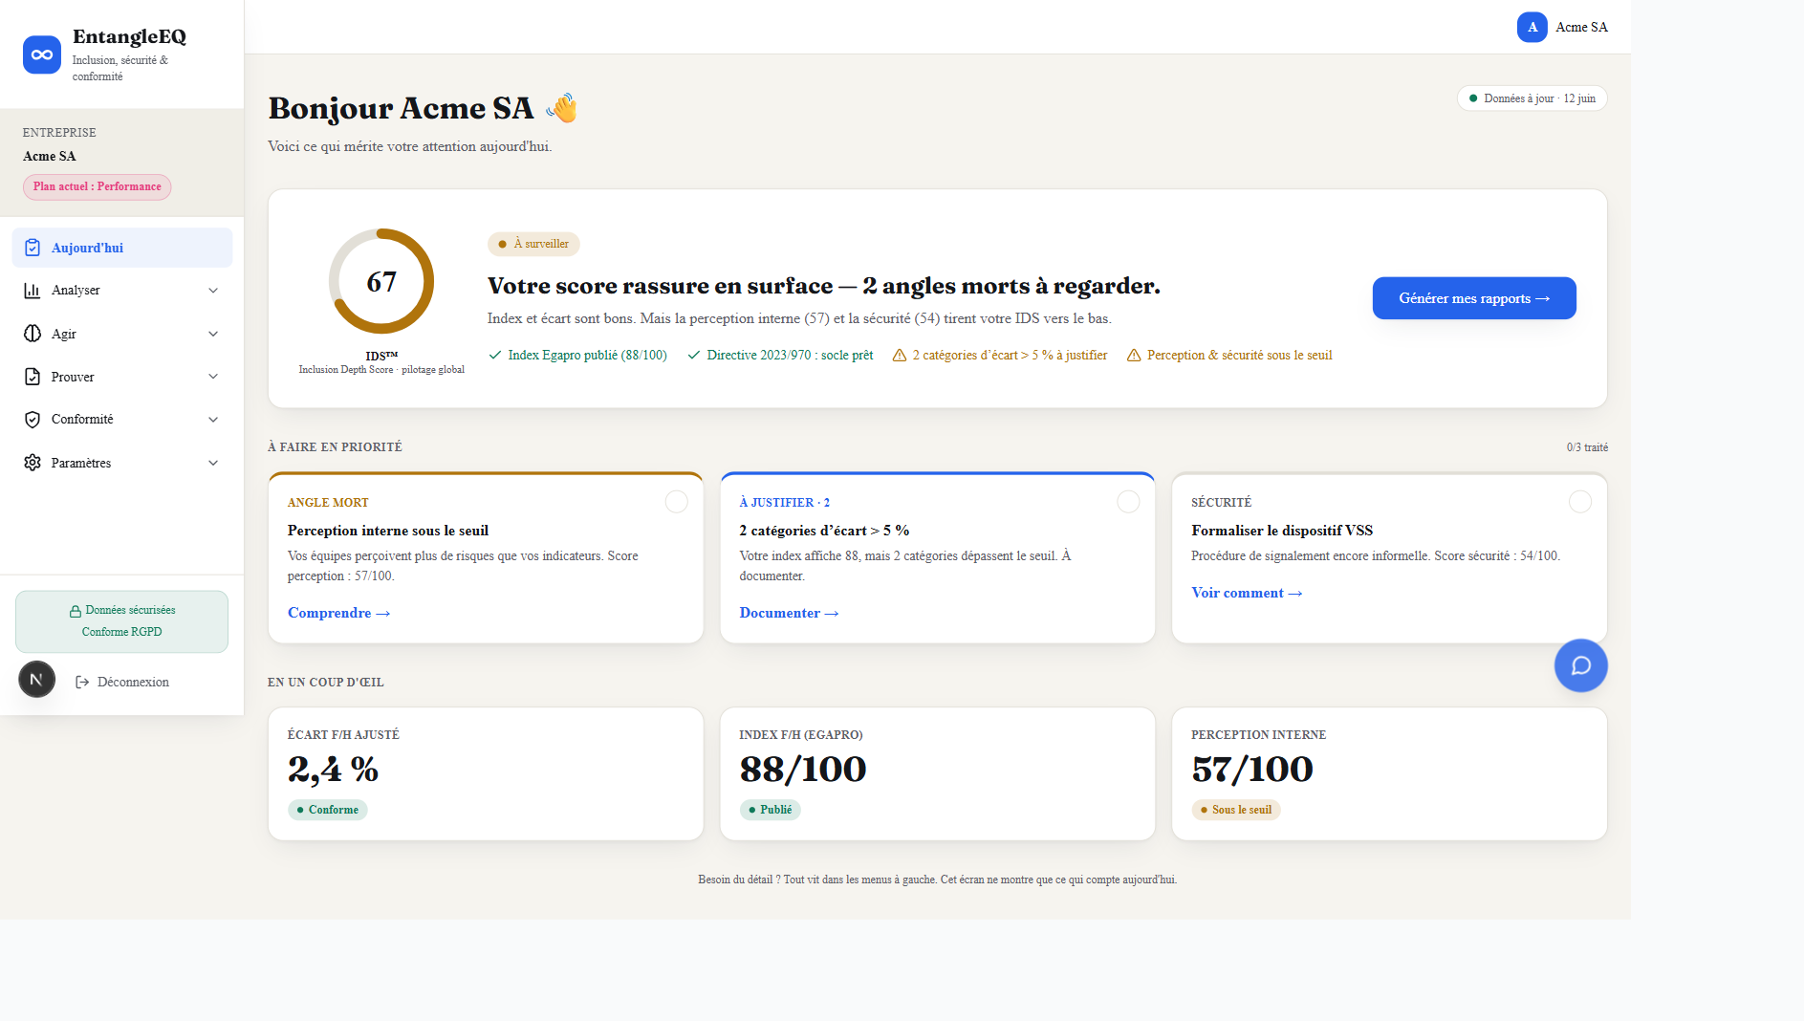Click the Conforme status tag
This screenshot has height=1021, width=1804.
point(328,810)
